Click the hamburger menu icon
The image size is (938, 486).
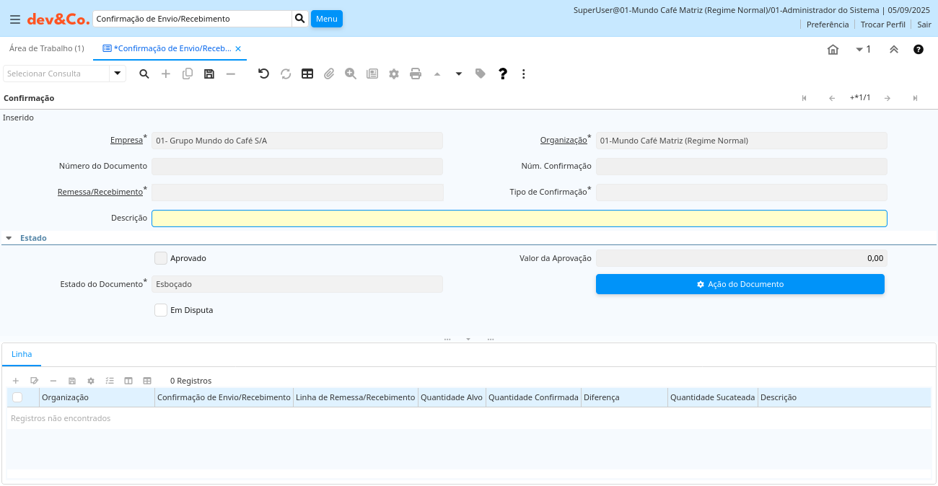point(15,19)
